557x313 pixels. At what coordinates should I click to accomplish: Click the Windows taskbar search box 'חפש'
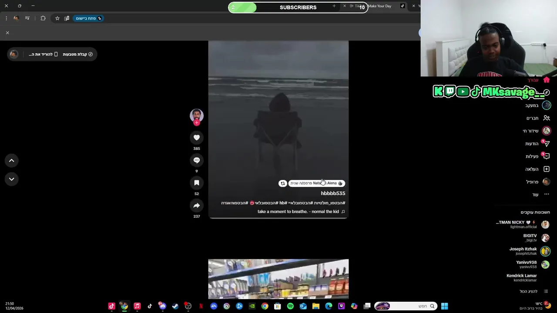point(406,306)
